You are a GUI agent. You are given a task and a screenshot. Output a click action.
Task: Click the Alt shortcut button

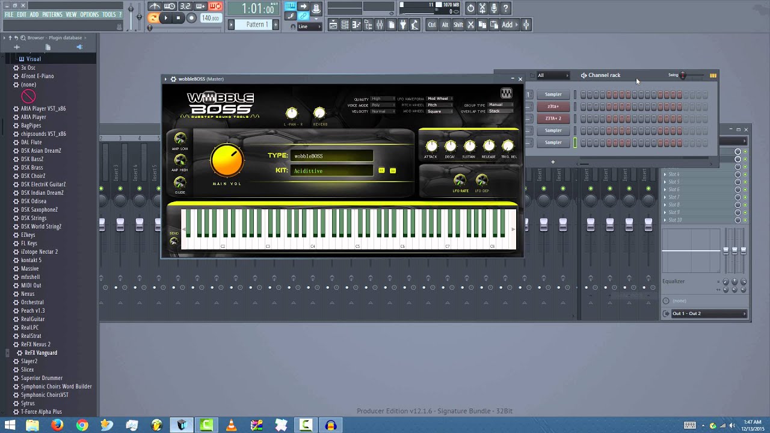445,25
